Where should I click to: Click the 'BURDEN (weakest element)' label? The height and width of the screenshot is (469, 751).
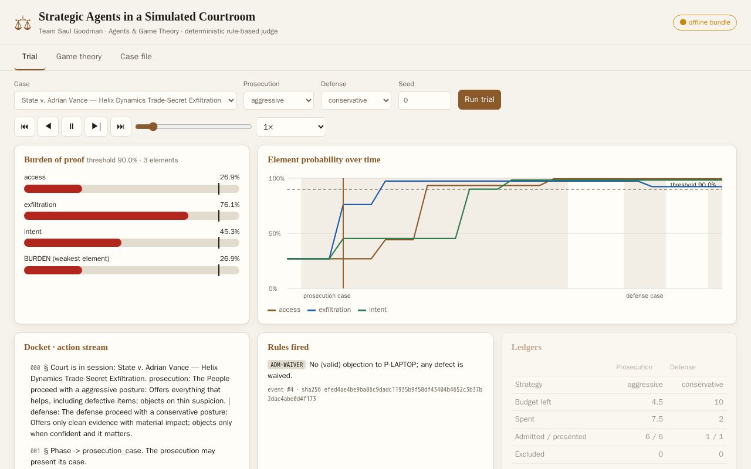pos(67,259)
